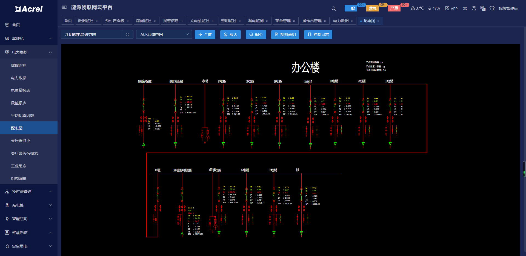Screen dimensions: 526x256
Task: Open the 一般 alarm badge
Action: (351, 8)
